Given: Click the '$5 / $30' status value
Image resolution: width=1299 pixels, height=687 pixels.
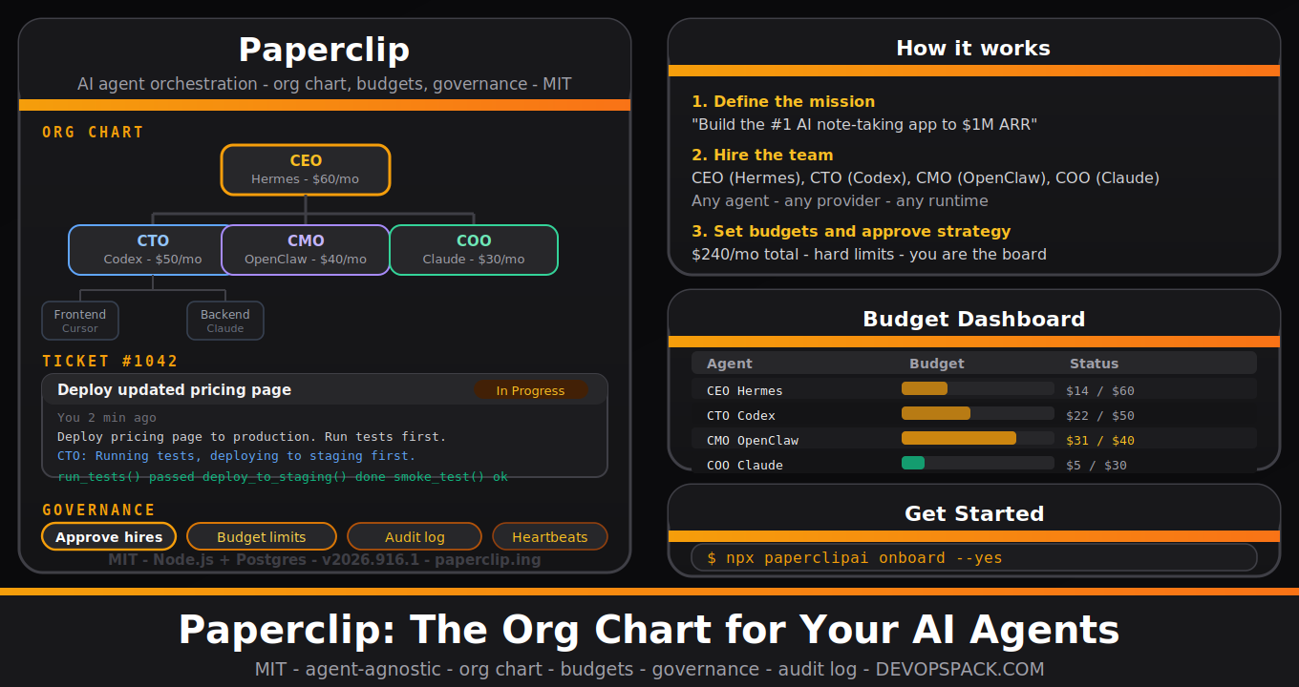Looking at the screenshot, I should point(1097,465).
